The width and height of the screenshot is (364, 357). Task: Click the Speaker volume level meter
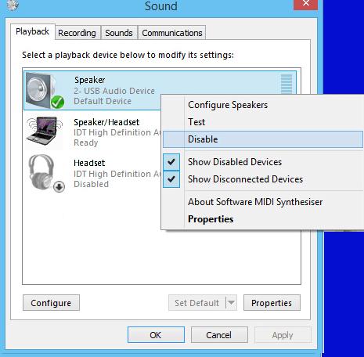tap(287, 84)
